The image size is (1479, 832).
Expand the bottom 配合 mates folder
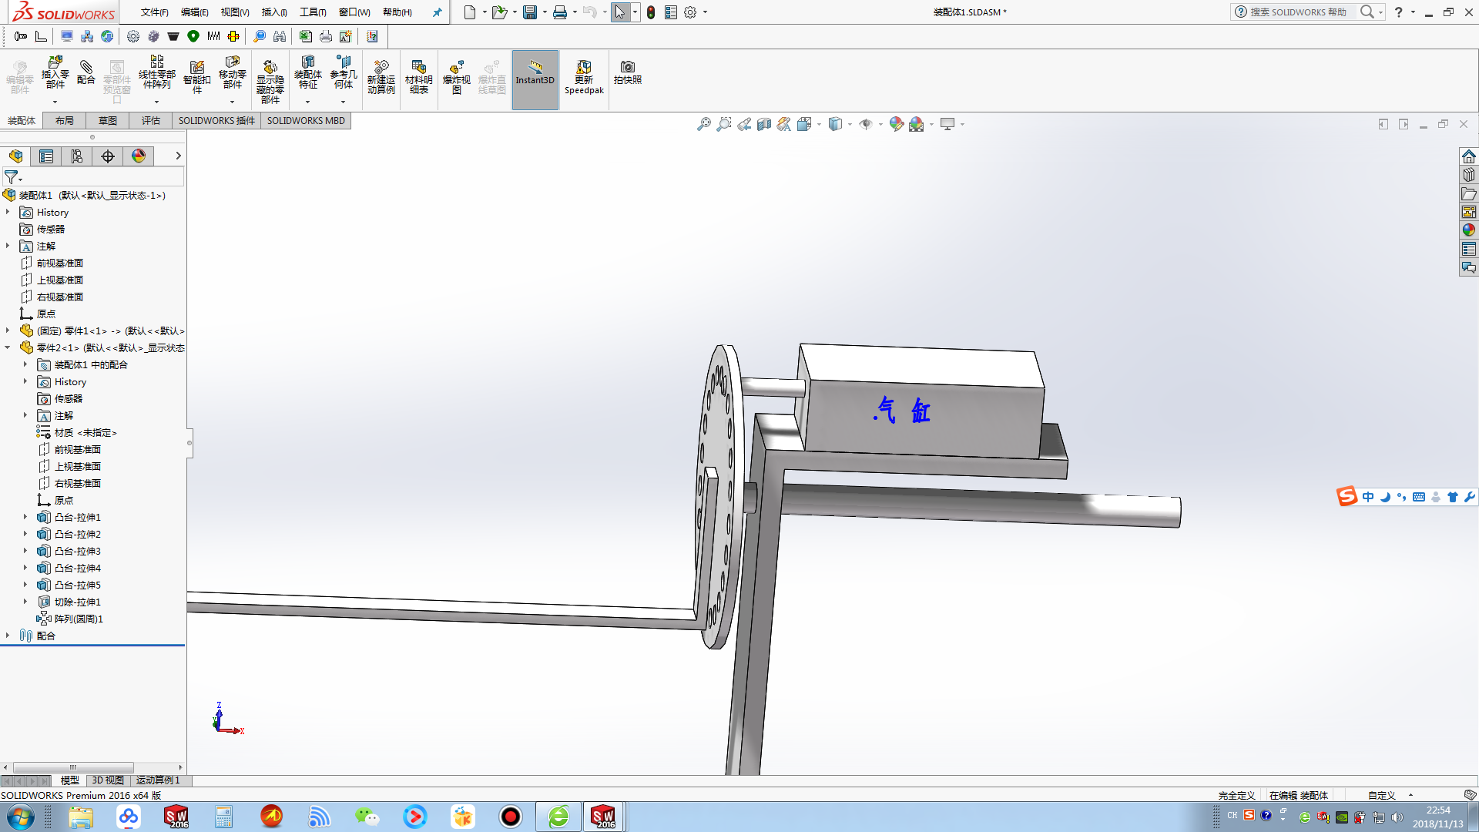pyautogui.click(x=8, y=636)
